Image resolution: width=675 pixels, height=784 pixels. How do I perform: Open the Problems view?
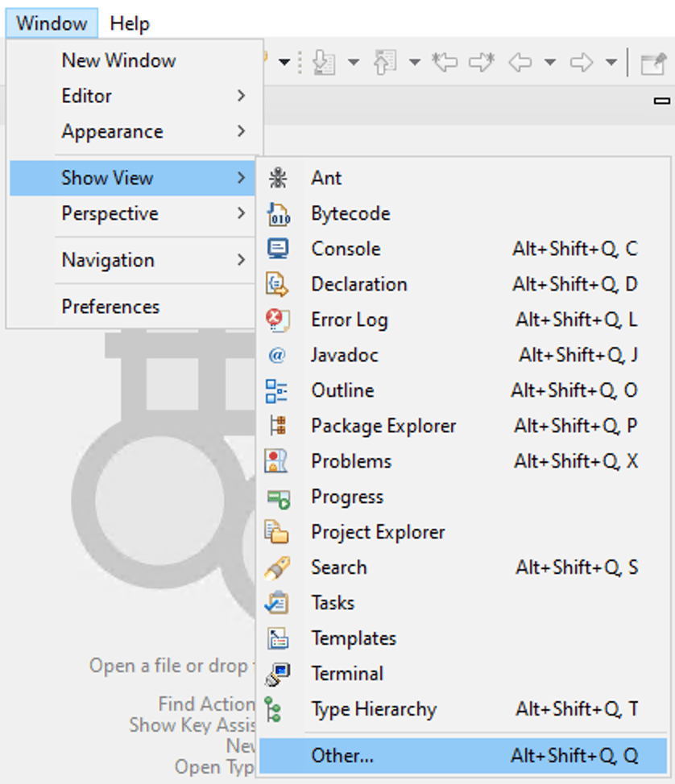click(350, 461)
